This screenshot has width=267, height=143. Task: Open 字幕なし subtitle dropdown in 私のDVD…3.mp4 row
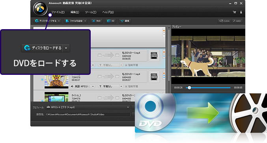click(110, 65)
